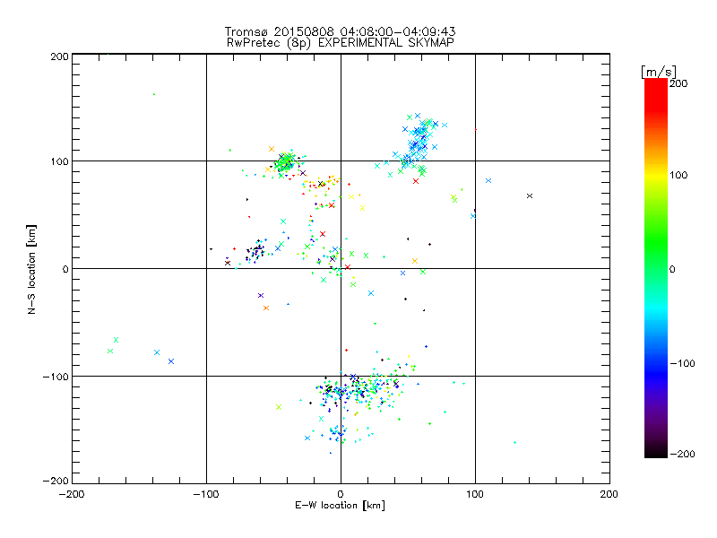
Task: Click the blue cluster of X markers in the upper right
Action: coord(419,142)
